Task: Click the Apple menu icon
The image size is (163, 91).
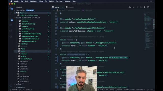Action: click(x=11, y=1)
